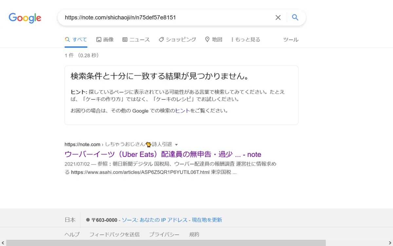
Task: Click the blue magnifier search button
Action: [295, 17]
